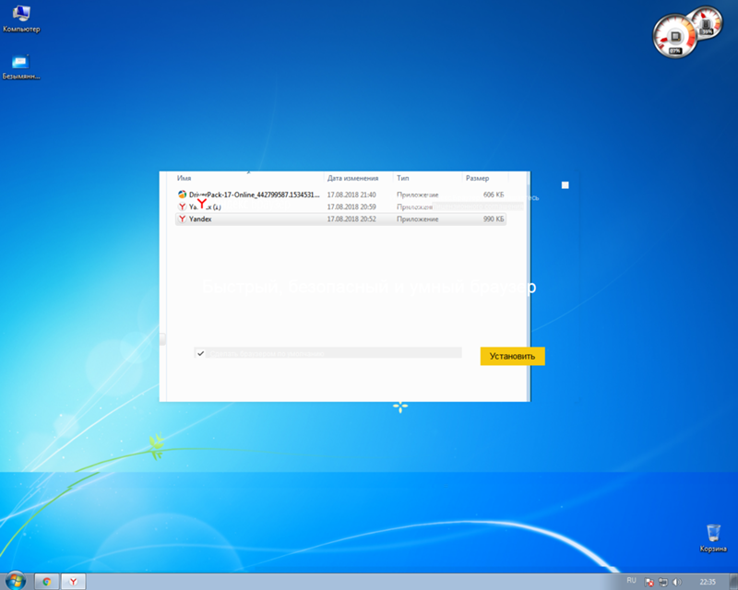Open Action Center flag in tray
Viewport: 738px width, 590px height.
tap(649, 582)
